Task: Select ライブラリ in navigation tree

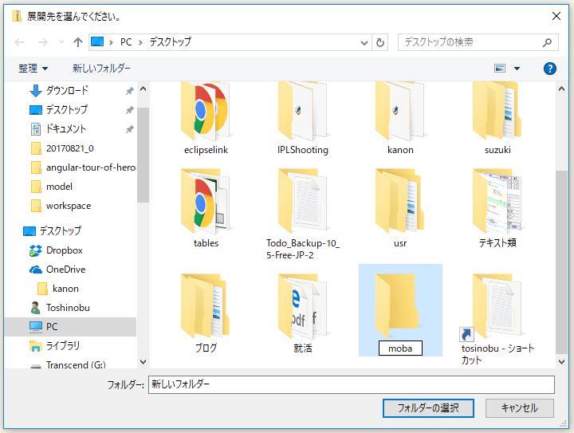Action: [x=63, y=346]
